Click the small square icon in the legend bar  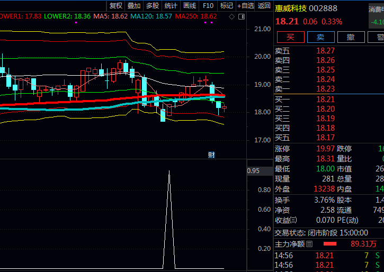coord(240,17)
